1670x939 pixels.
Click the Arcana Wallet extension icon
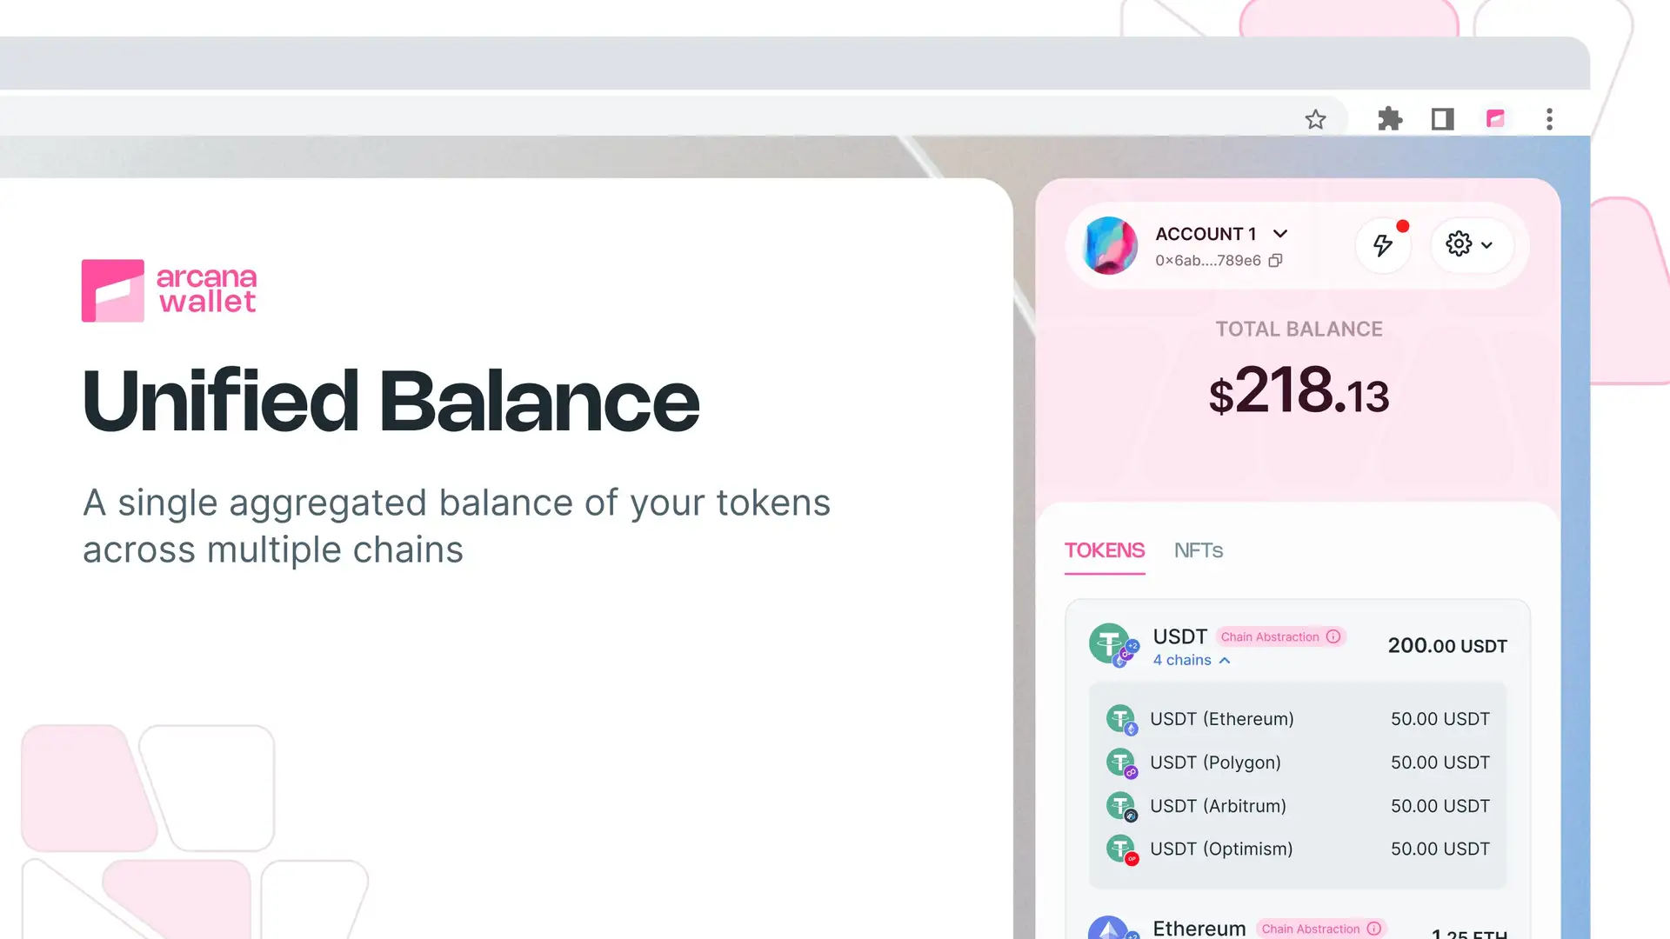[x=1495, y=119]
